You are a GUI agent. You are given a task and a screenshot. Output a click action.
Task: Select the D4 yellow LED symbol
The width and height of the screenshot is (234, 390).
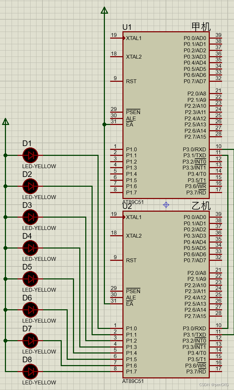coord(30,248)
